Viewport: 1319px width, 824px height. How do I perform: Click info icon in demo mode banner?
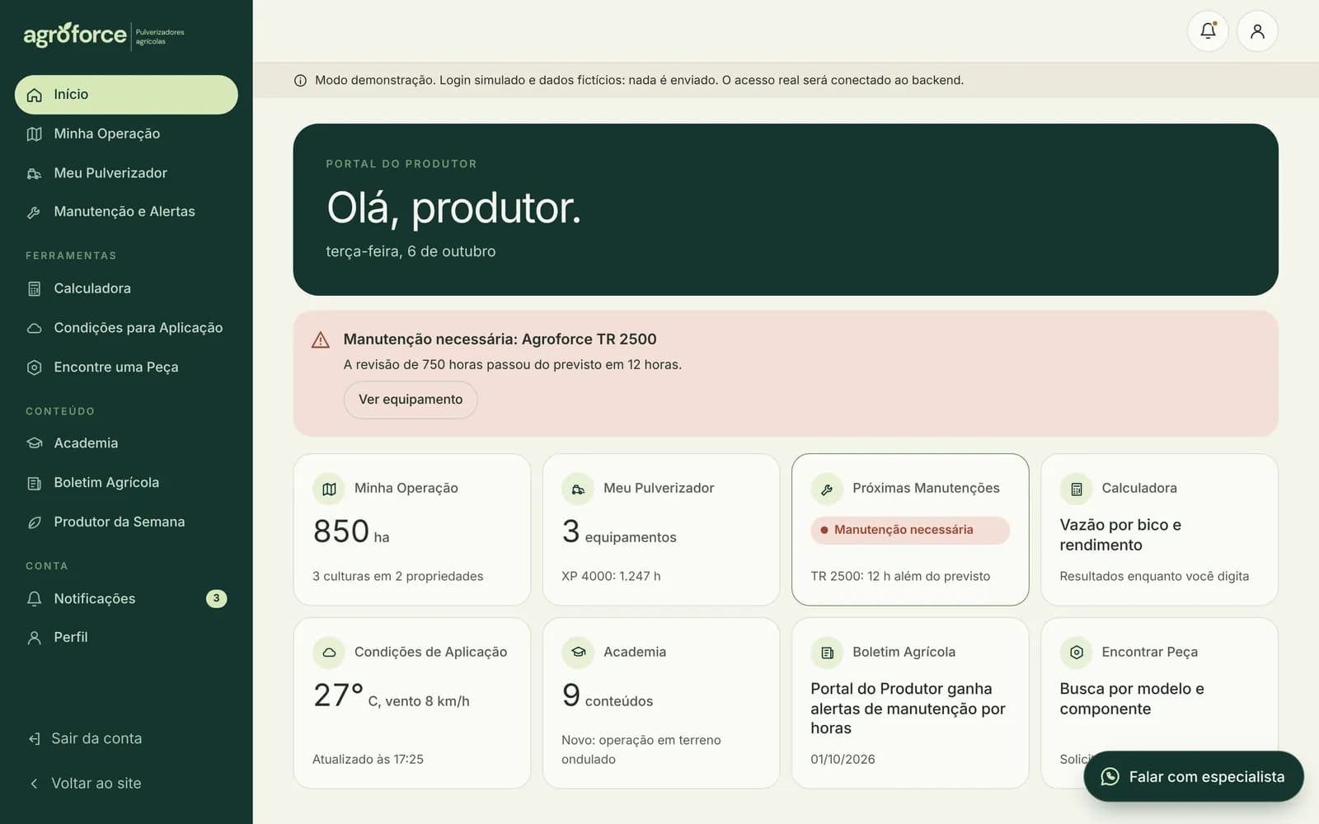click(300, 81)
